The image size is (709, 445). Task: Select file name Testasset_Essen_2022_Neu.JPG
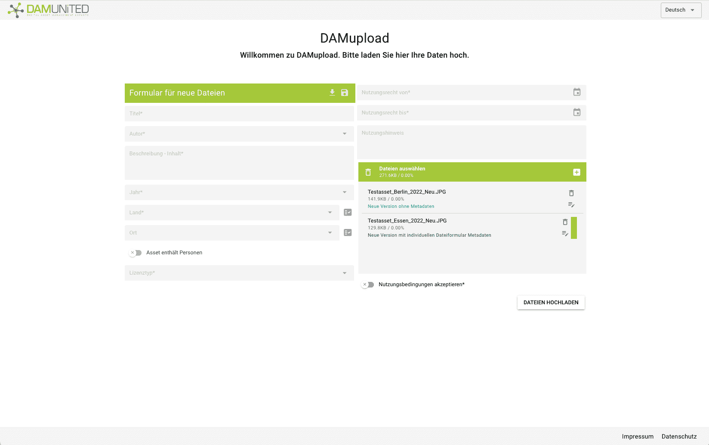(x=407, y=221)
